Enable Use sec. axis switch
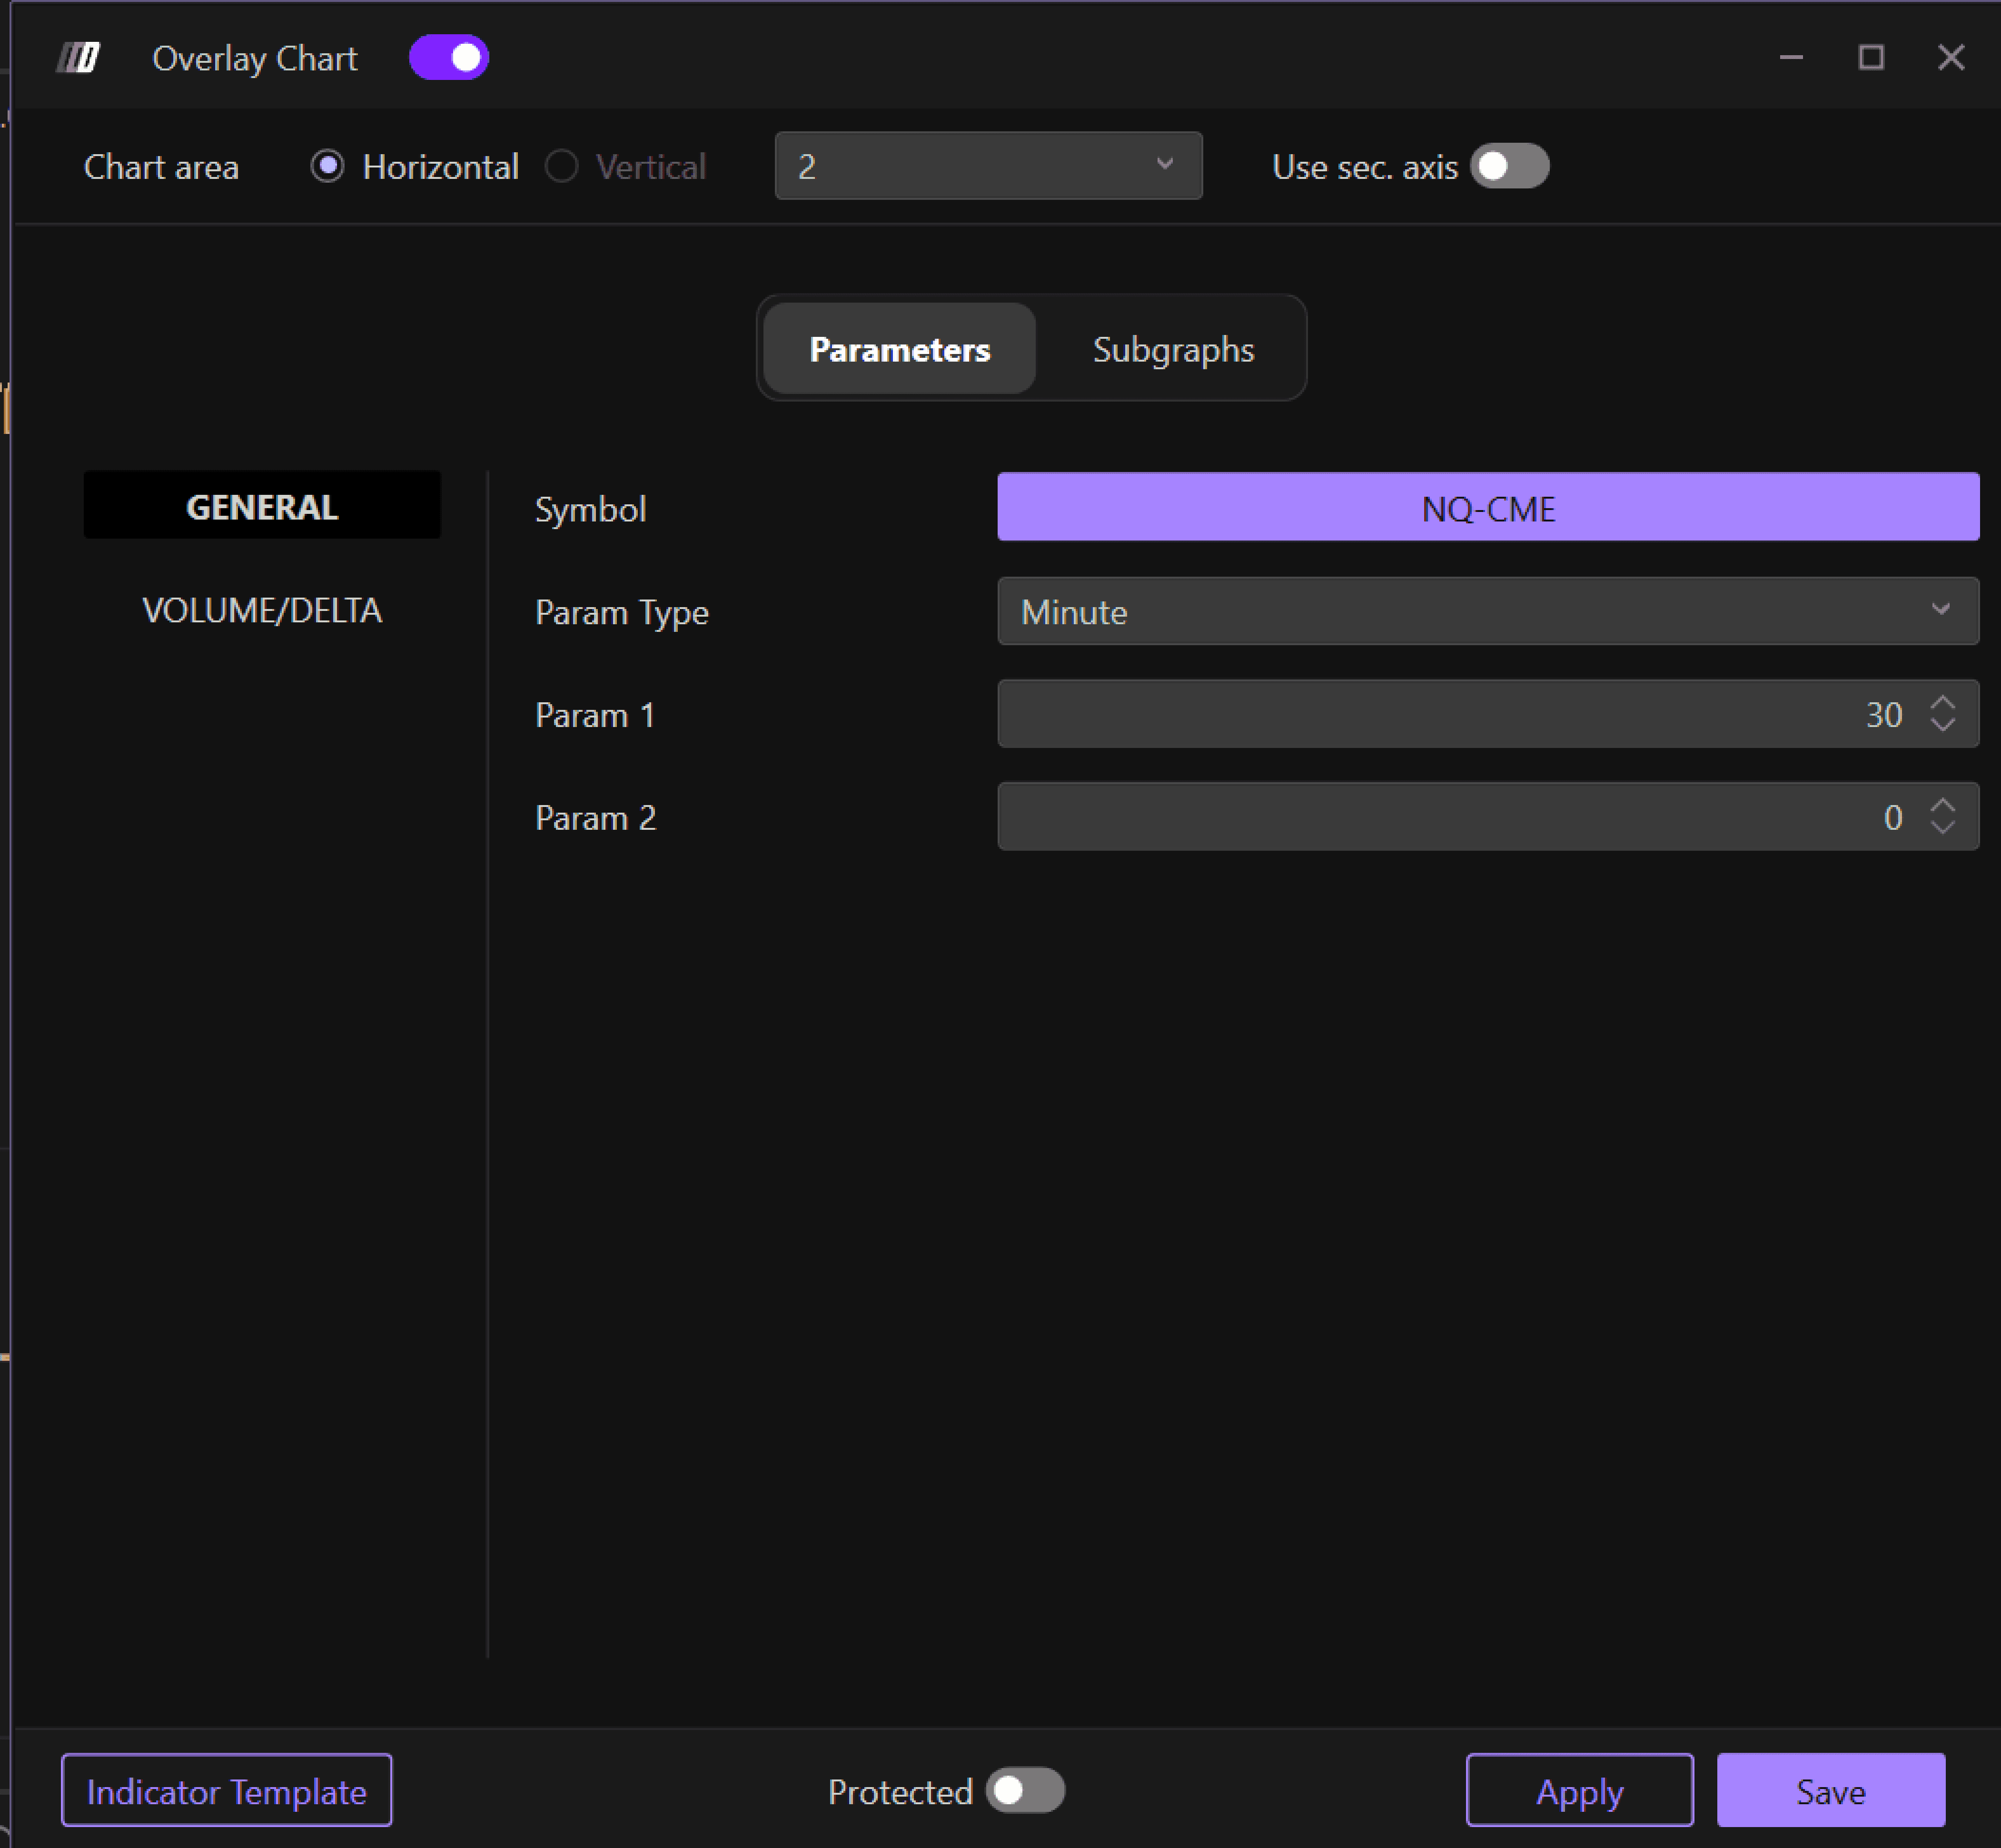 coord(1509,166)
